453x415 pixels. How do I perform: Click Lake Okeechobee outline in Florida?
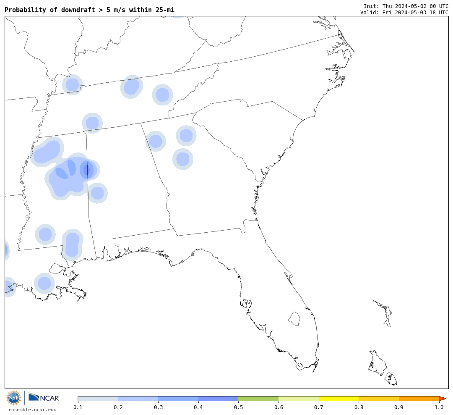coord(294,319)
